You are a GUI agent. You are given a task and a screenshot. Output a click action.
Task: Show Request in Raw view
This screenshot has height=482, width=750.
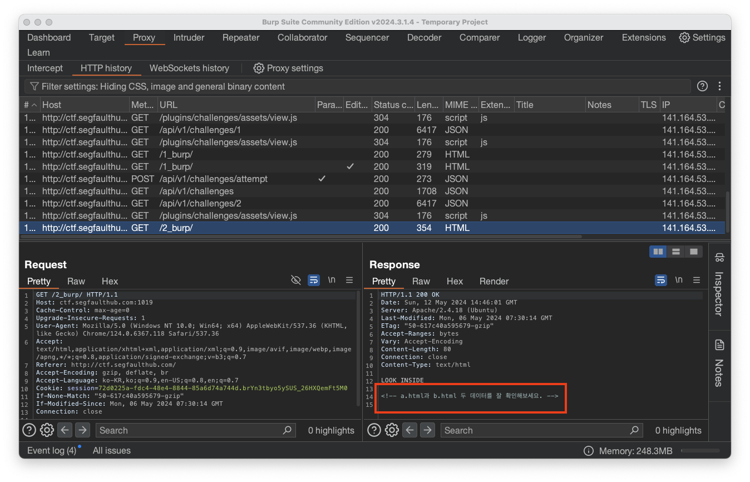76,281
